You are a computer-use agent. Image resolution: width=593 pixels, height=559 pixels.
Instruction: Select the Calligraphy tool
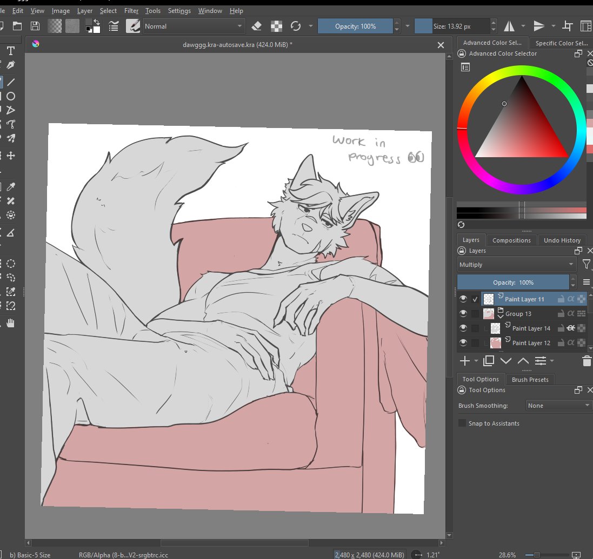11,65
